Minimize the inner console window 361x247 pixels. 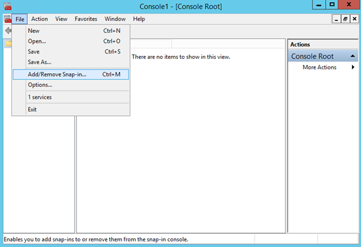click(337, 19)
